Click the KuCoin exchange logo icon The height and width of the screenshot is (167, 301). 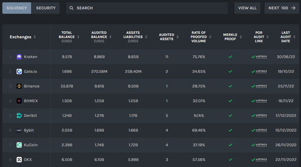point(19,145)
